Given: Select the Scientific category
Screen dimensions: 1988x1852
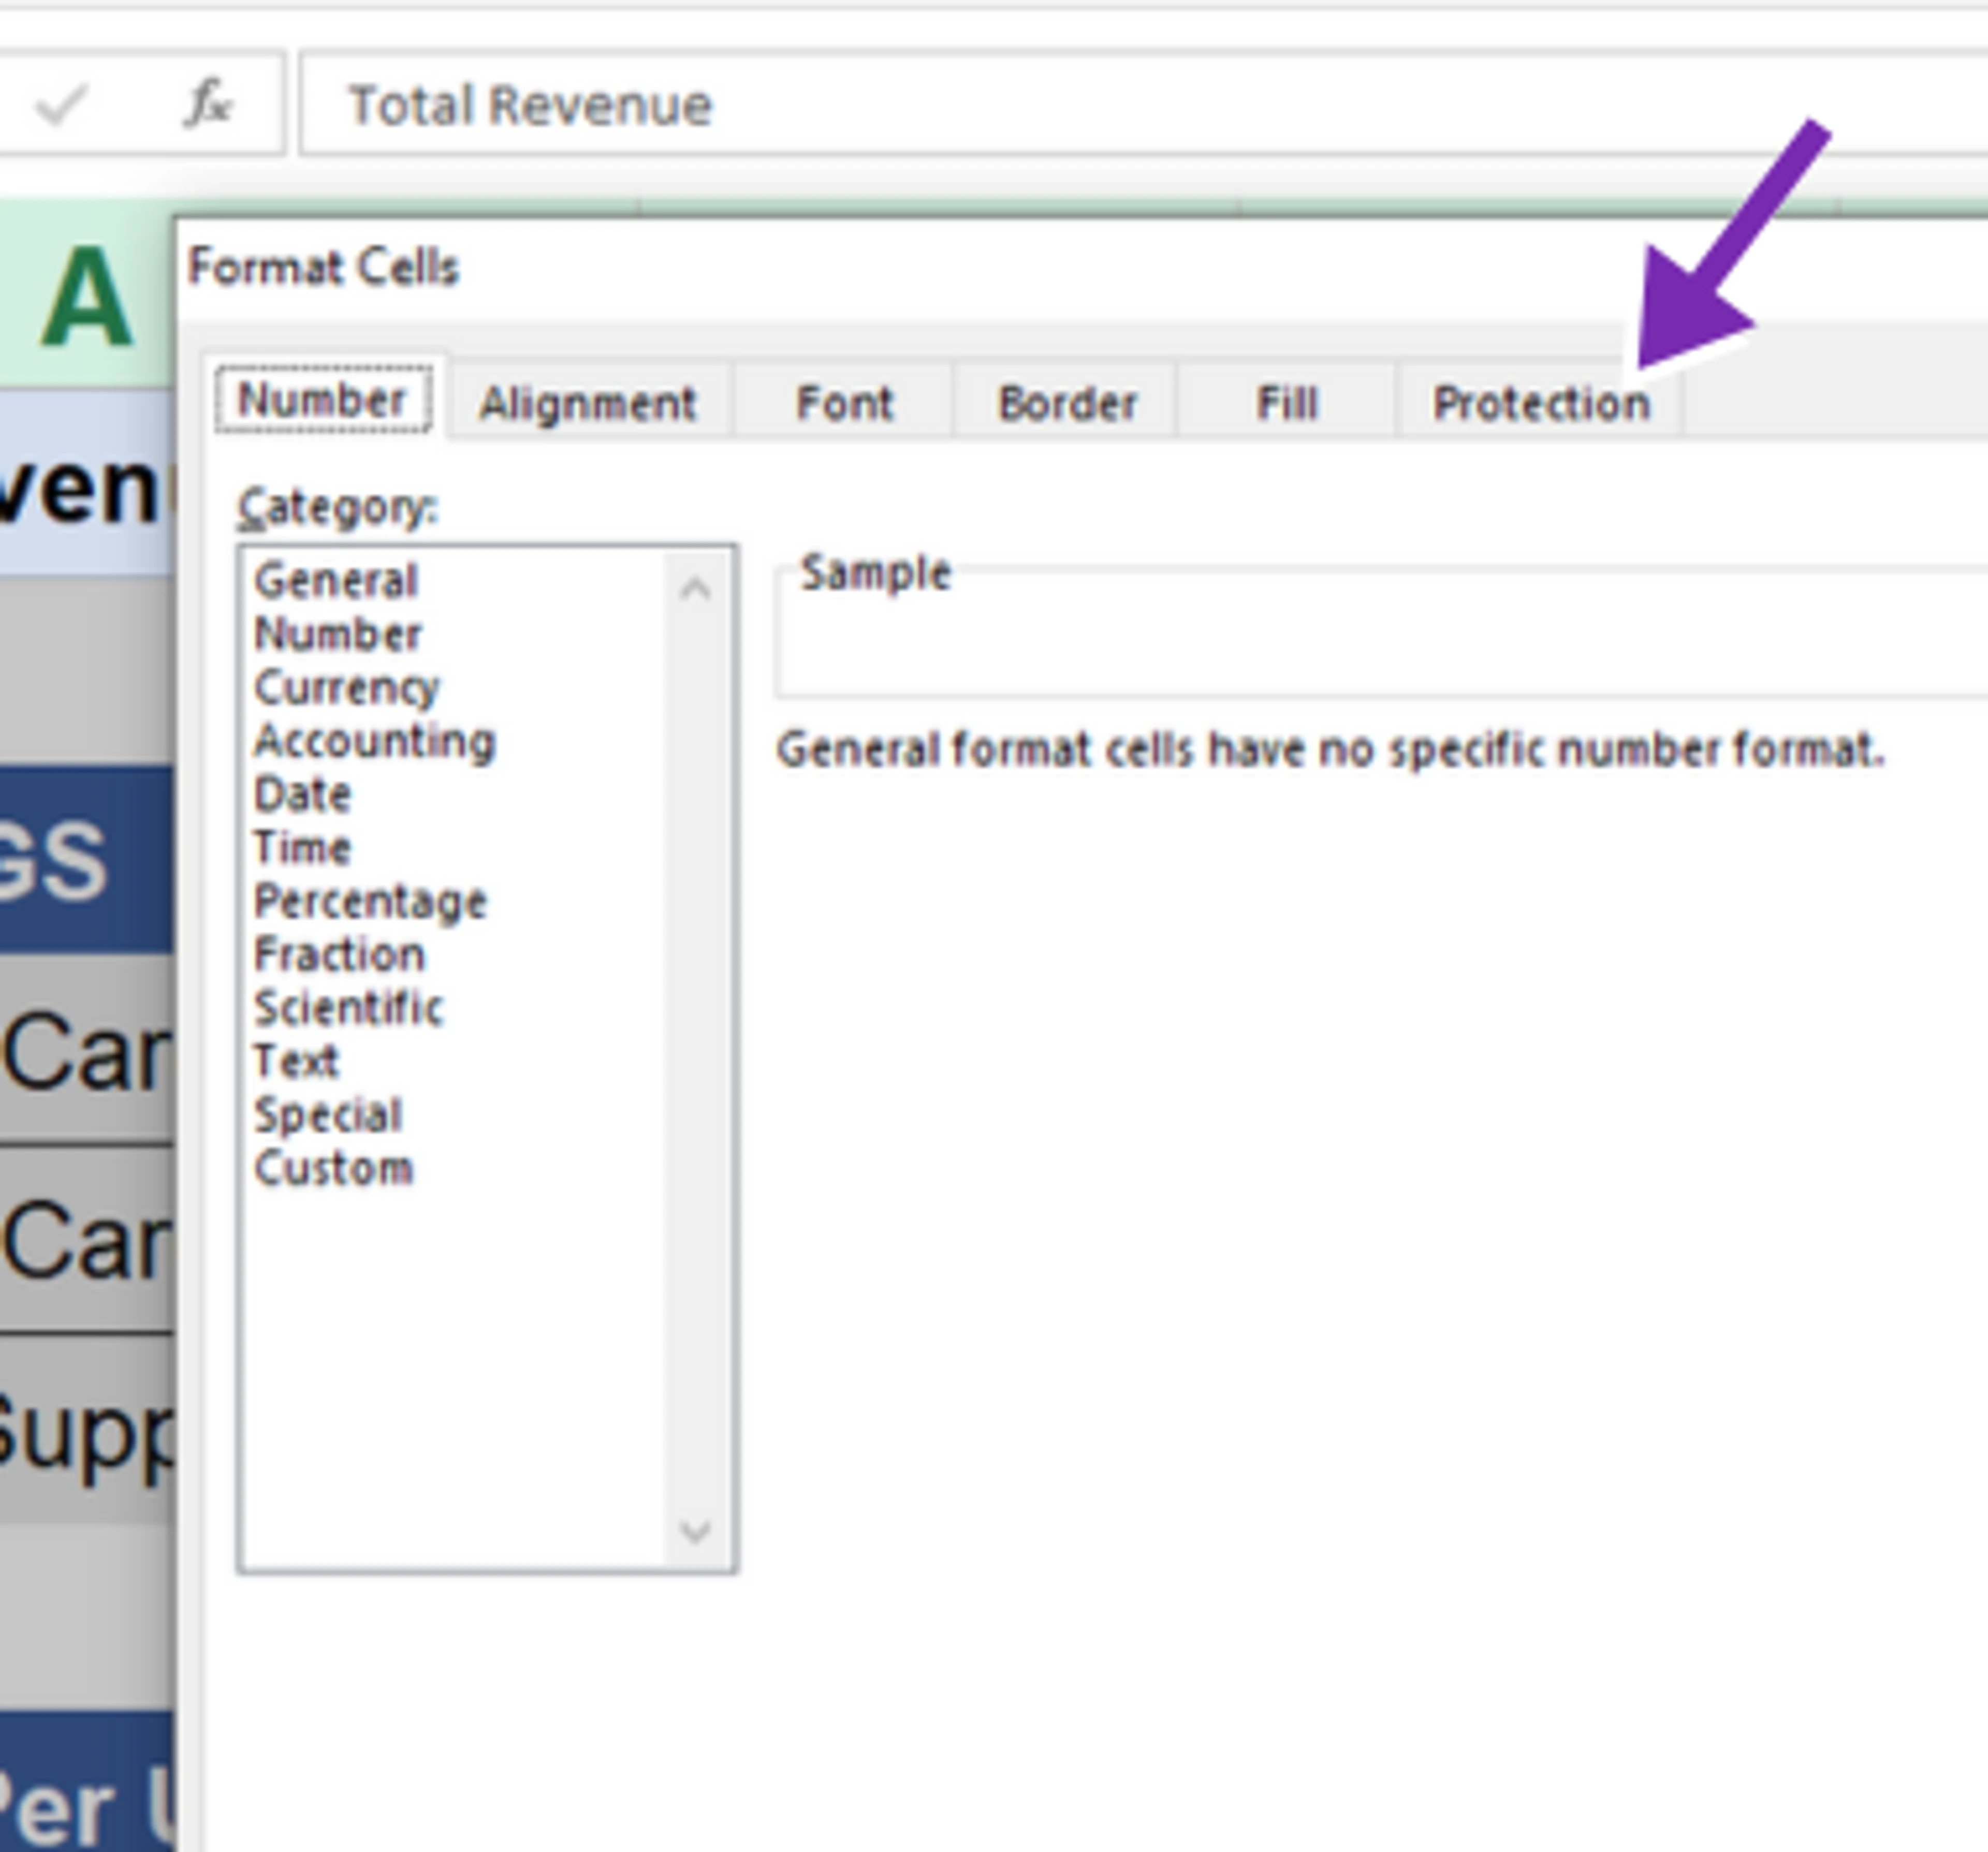Looking at the screenshot, I should (x=348, y=1008).
